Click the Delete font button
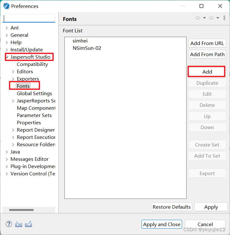The height and width of the screenshot is (235, 230). click(x=207, y=105)
